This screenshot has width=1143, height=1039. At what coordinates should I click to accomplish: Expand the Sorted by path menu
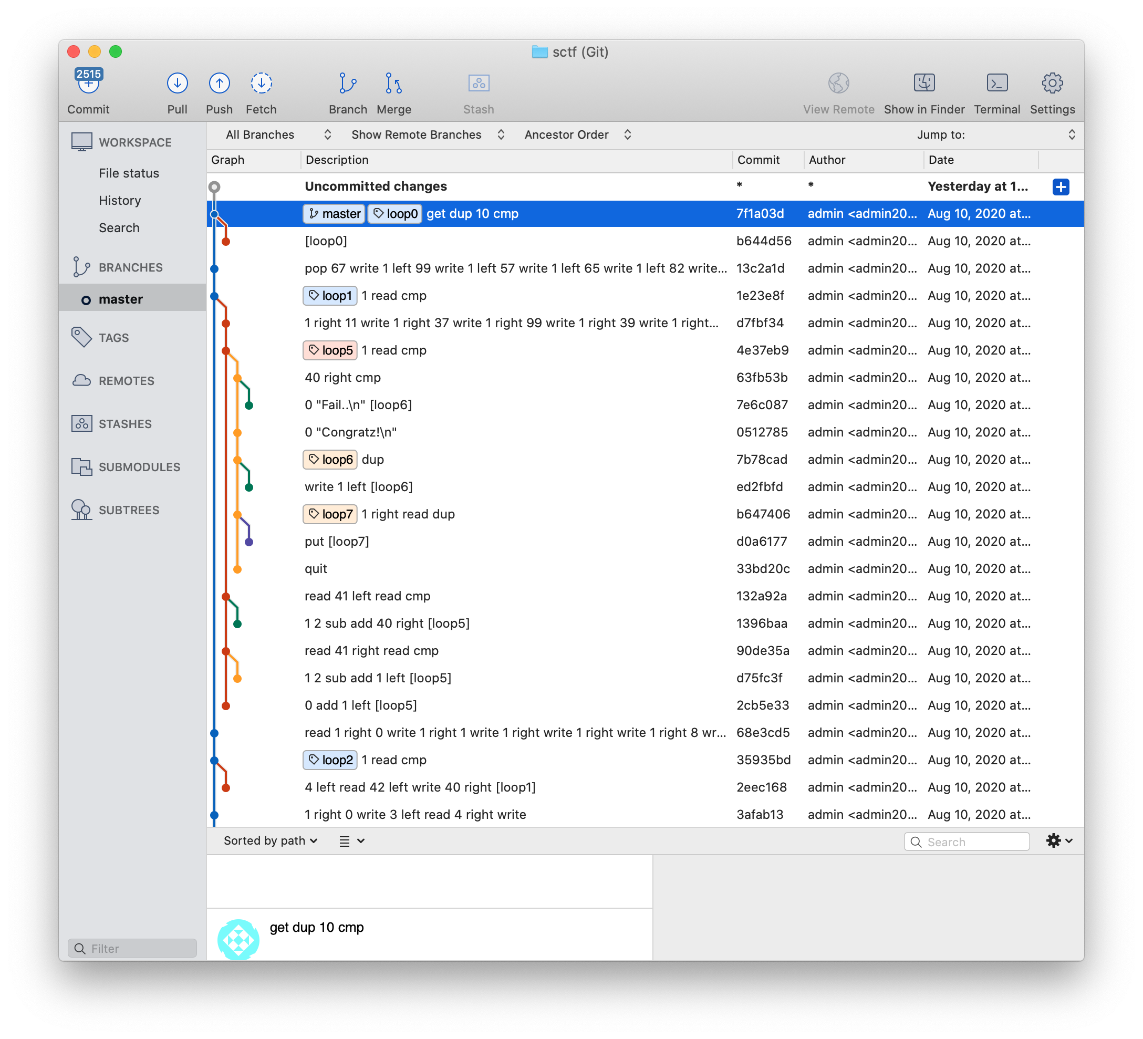270,840
